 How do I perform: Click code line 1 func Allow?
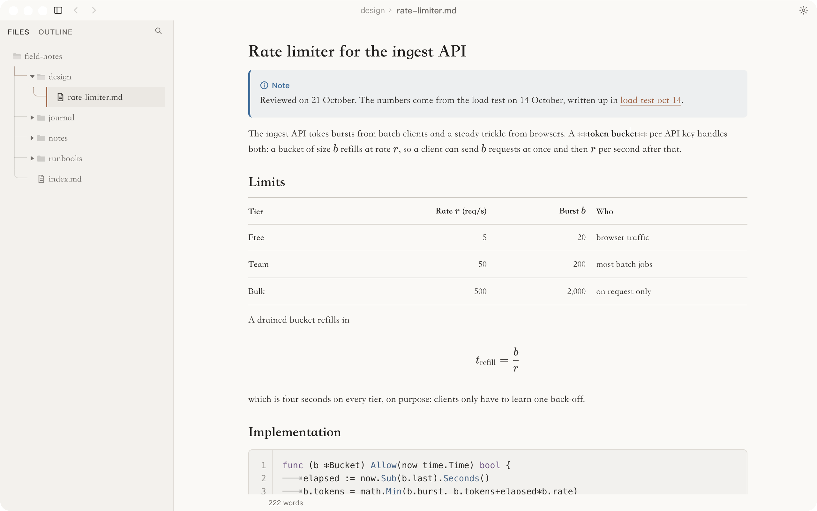point(396,465)
